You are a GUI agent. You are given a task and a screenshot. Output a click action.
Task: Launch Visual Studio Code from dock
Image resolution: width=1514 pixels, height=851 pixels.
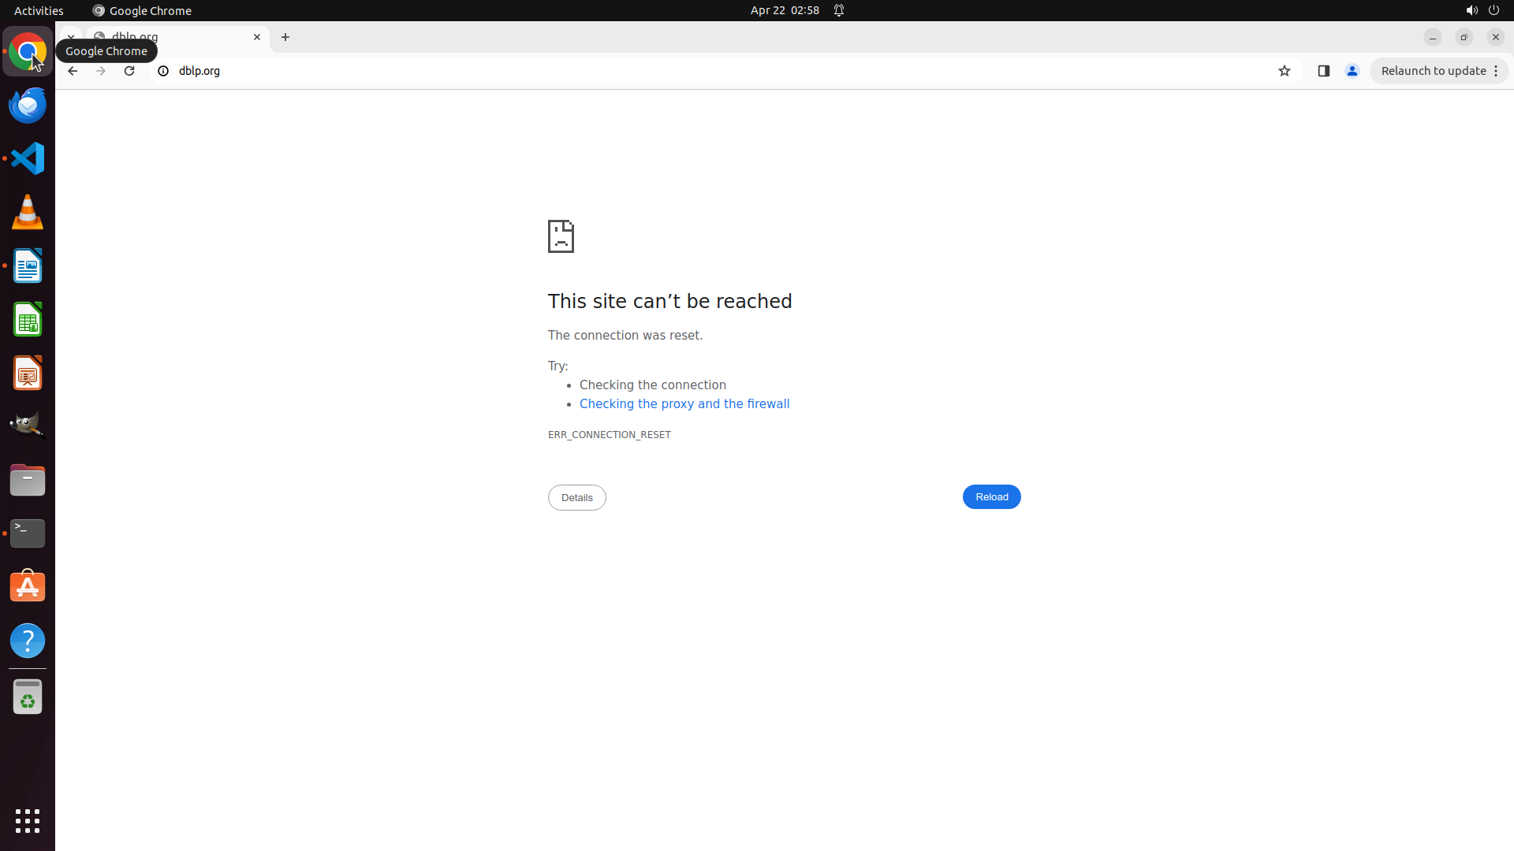point(28,158)
